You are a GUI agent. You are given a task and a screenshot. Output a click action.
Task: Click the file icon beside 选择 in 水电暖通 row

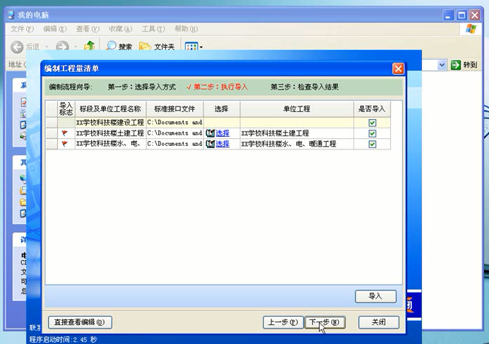point(210,144)
